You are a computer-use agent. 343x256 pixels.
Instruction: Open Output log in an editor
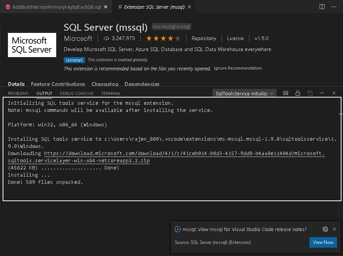pyautogui.click(x=310, y=93)
